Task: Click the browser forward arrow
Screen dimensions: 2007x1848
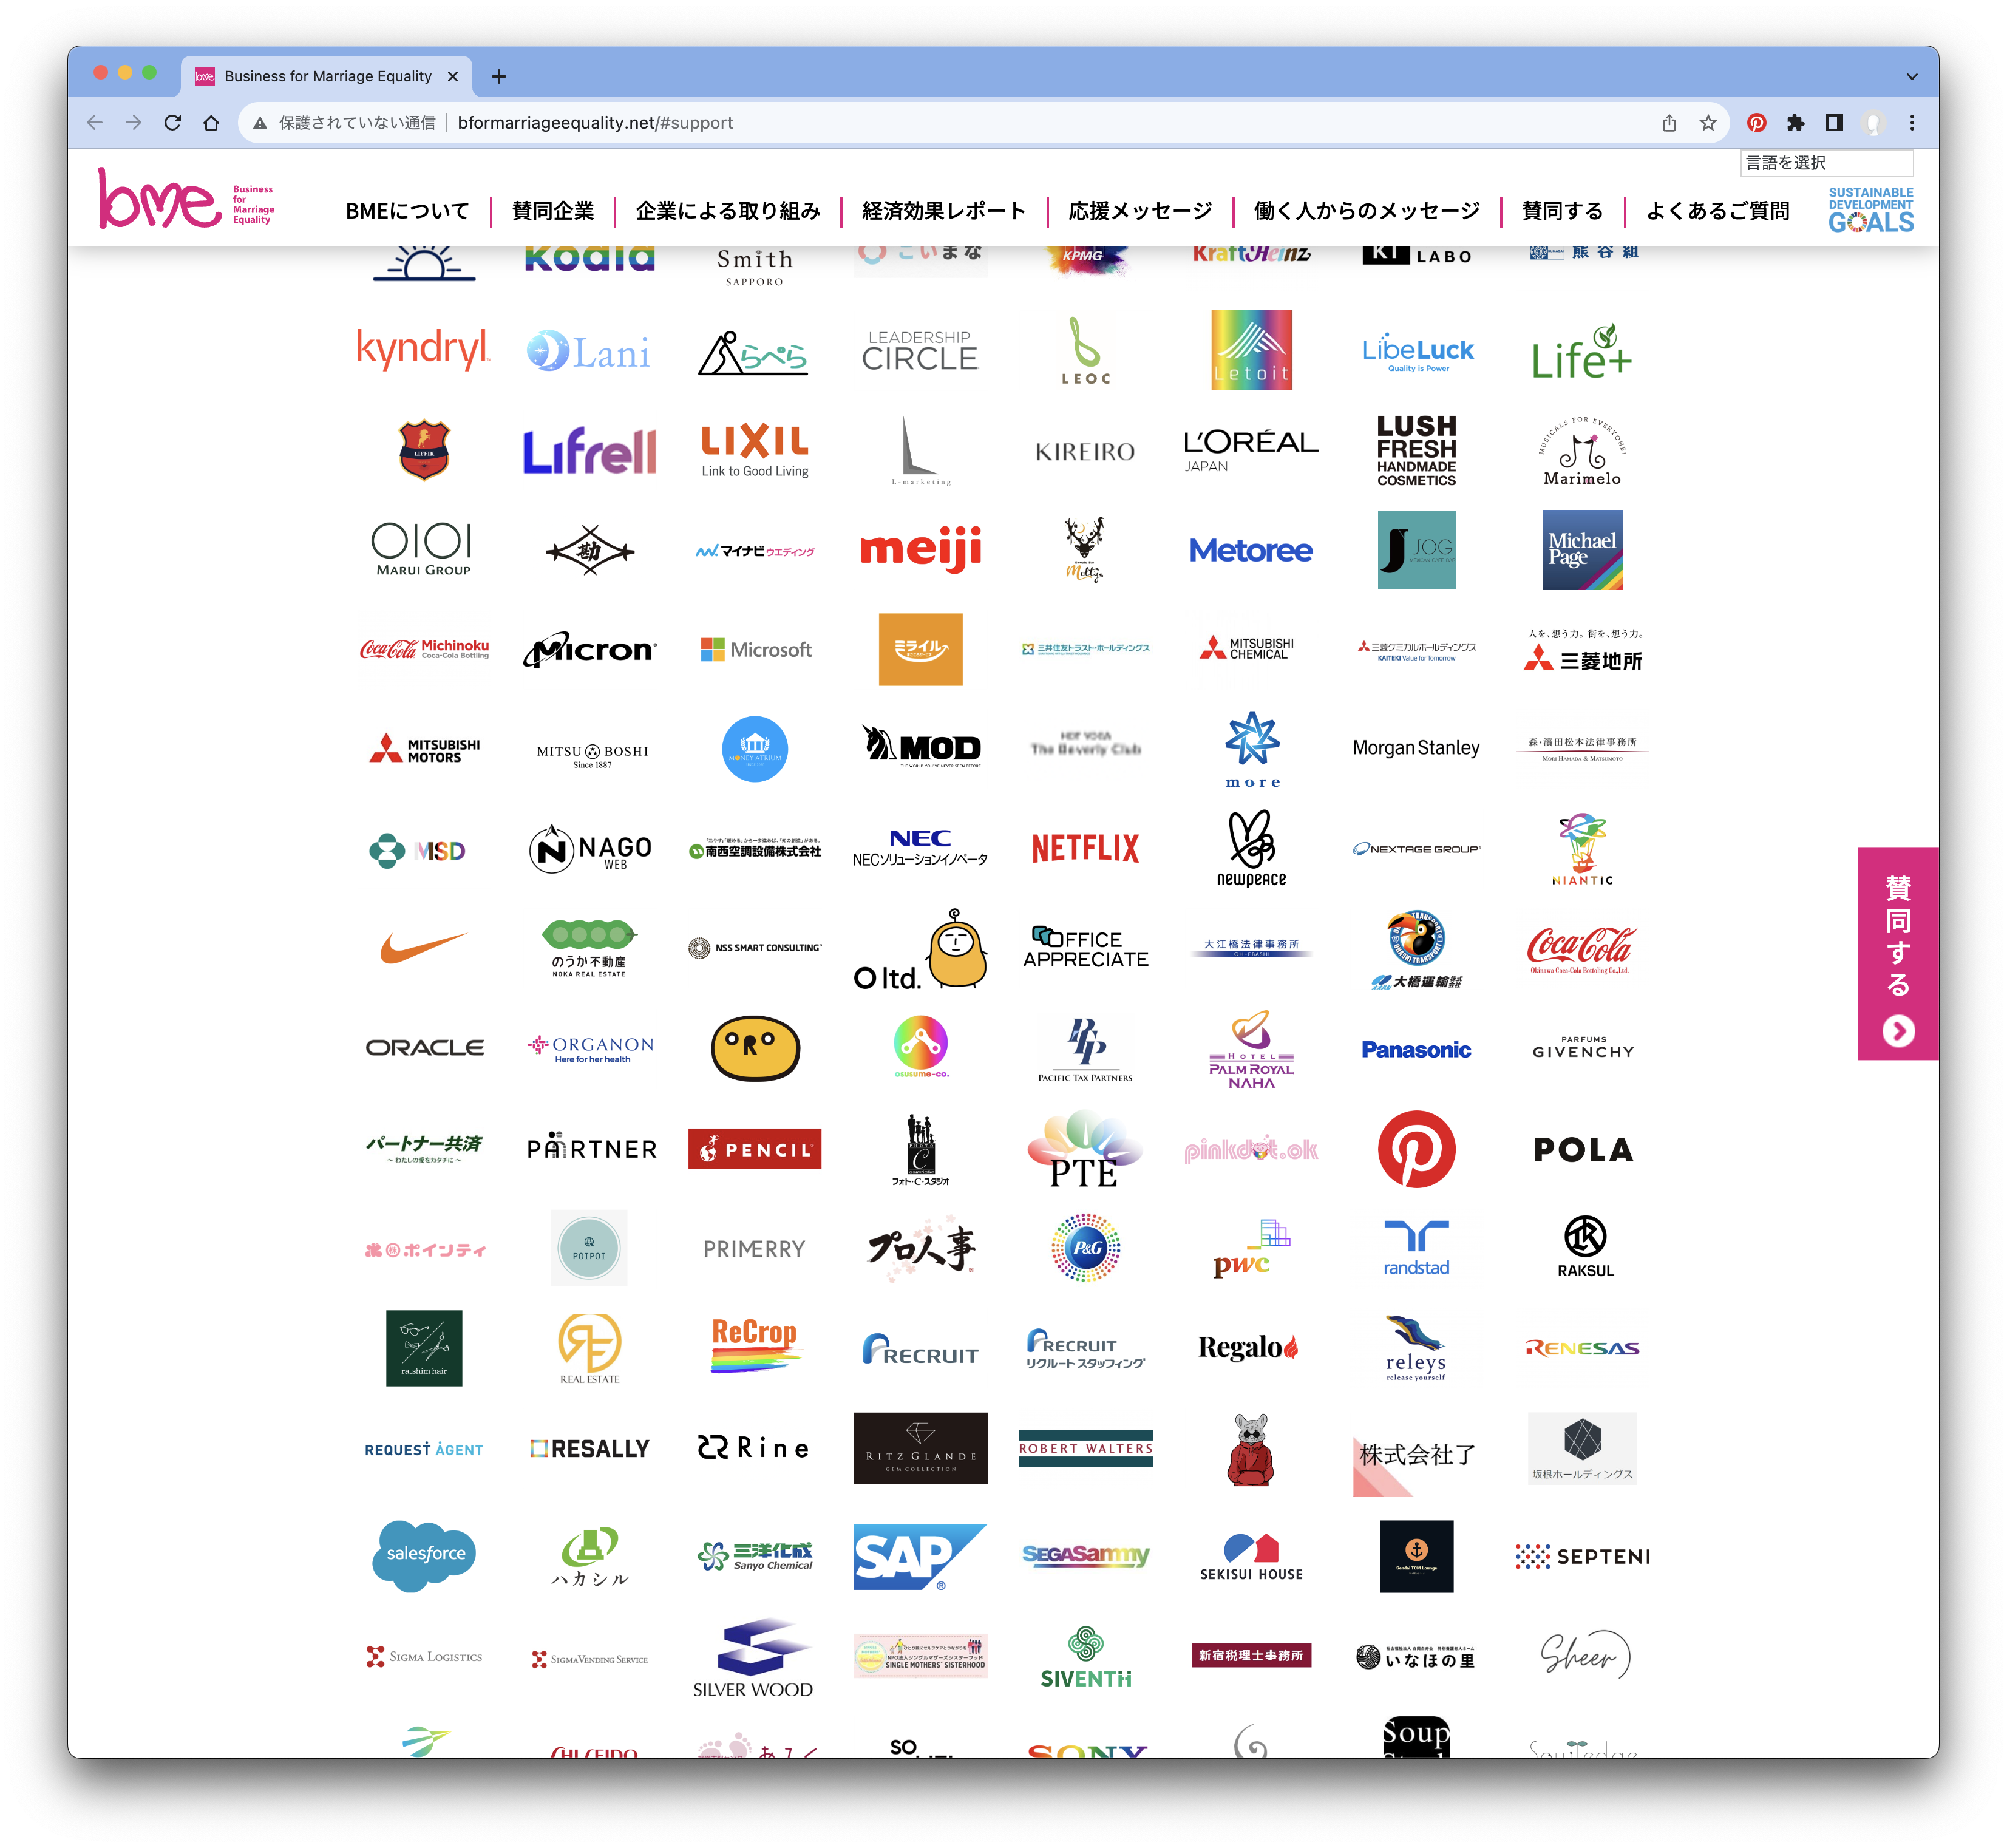Action: click(134, 123)
